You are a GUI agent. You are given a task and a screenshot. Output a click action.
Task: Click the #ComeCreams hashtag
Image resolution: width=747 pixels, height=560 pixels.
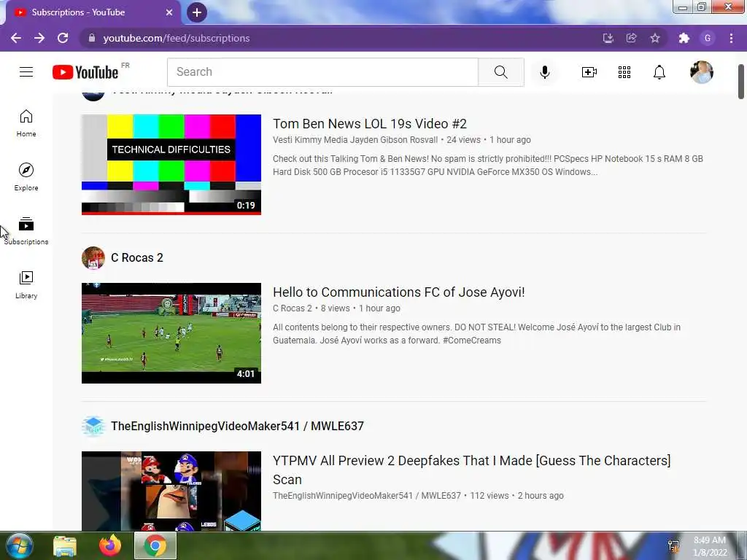[472, 341]
